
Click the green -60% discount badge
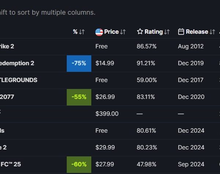pos(79,164)
